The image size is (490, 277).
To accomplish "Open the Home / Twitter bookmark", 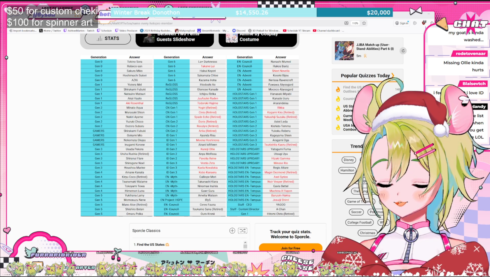I will click(x=50, y=31).
